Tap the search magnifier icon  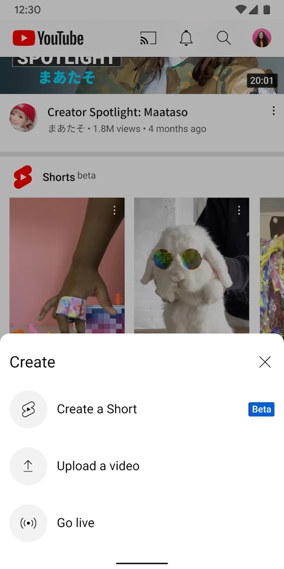point(224,38)
